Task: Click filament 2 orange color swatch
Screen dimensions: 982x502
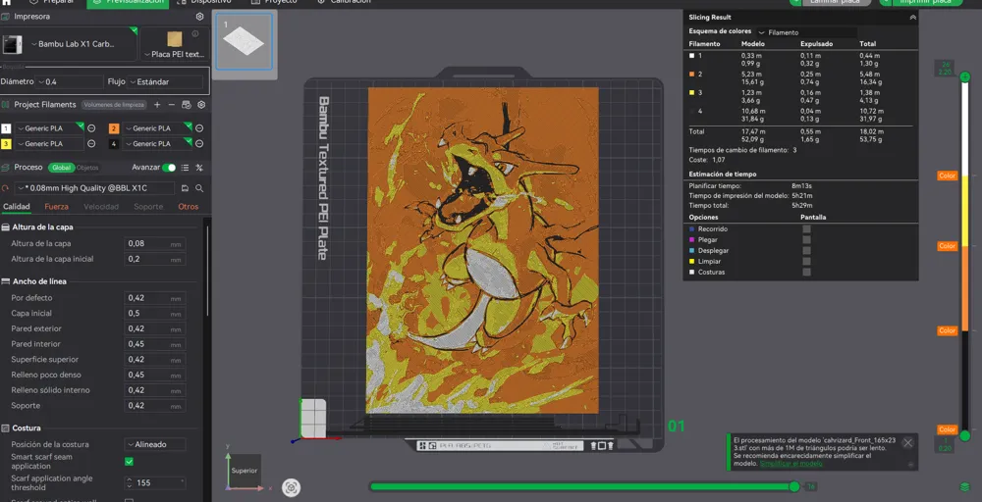Action: tap(114, 128)
